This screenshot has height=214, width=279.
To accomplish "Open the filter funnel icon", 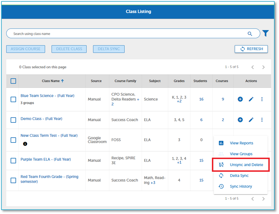I will 265,33.
